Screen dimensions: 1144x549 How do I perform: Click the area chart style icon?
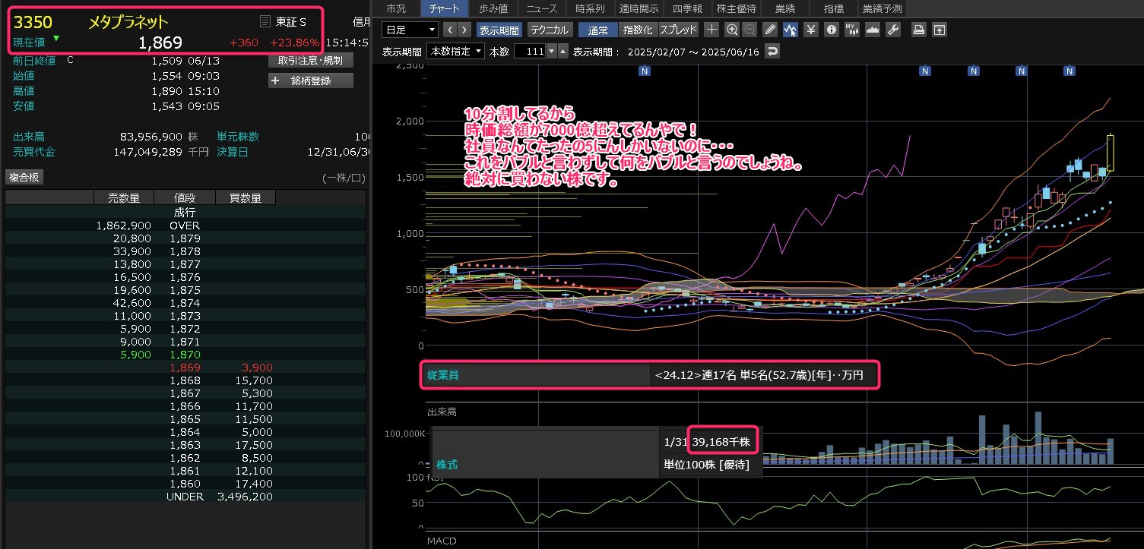(873, 30)
